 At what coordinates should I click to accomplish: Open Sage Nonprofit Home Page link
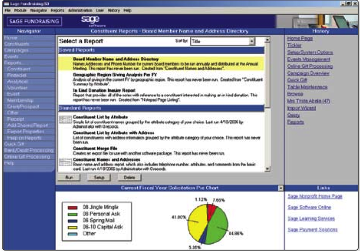point(315,196)
